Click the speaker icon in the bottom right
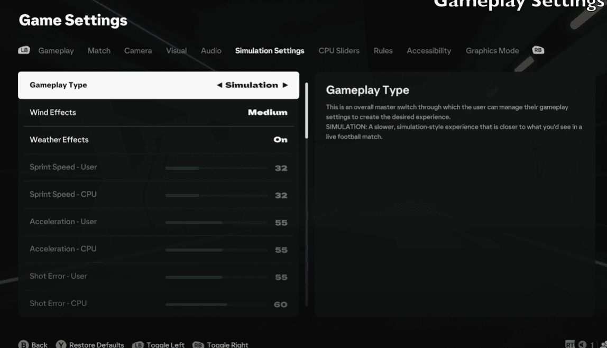The image size is (607, 348). coord(582,344)
